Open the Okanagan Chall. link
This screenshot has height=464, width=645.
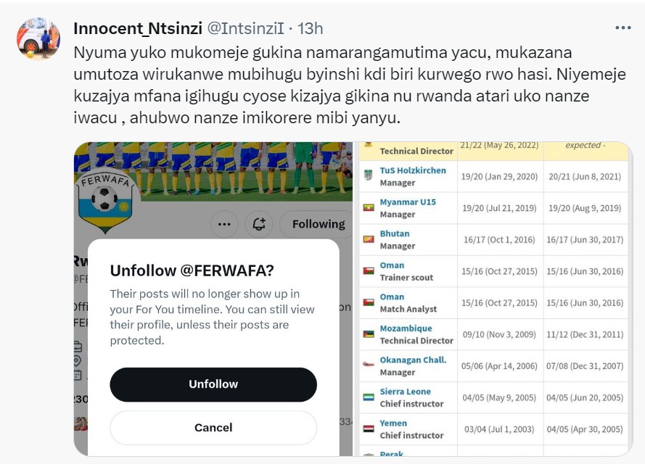413,360
